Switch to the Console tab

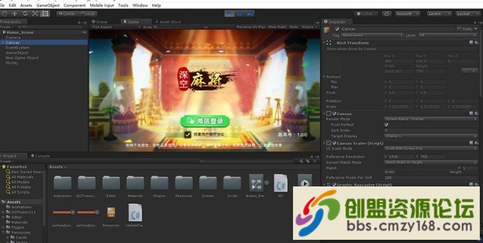41,156
